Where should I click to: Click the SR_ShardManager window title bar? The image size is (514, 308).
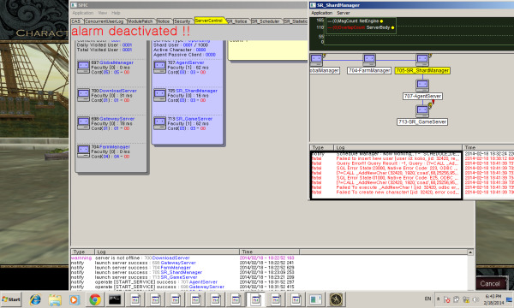[x=411, y=5]
